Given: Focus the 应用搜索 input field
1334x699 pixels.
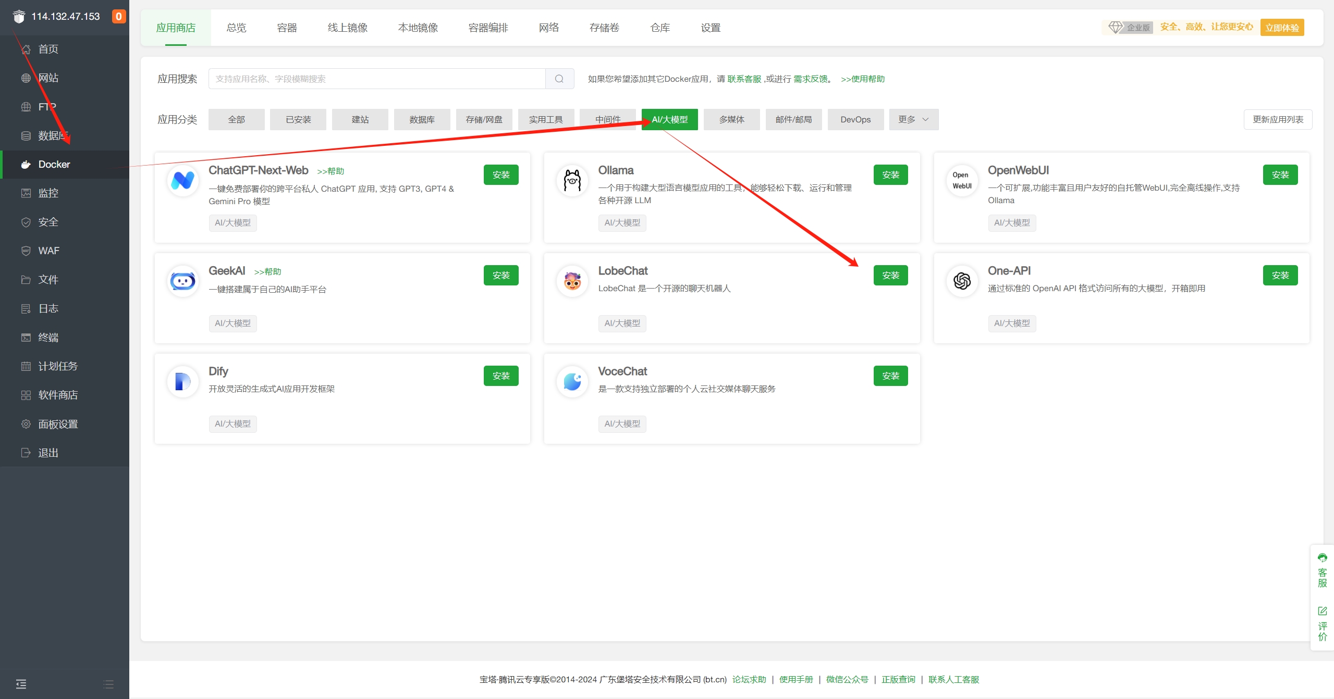Looking at the screenshot, I should (377, 79).
